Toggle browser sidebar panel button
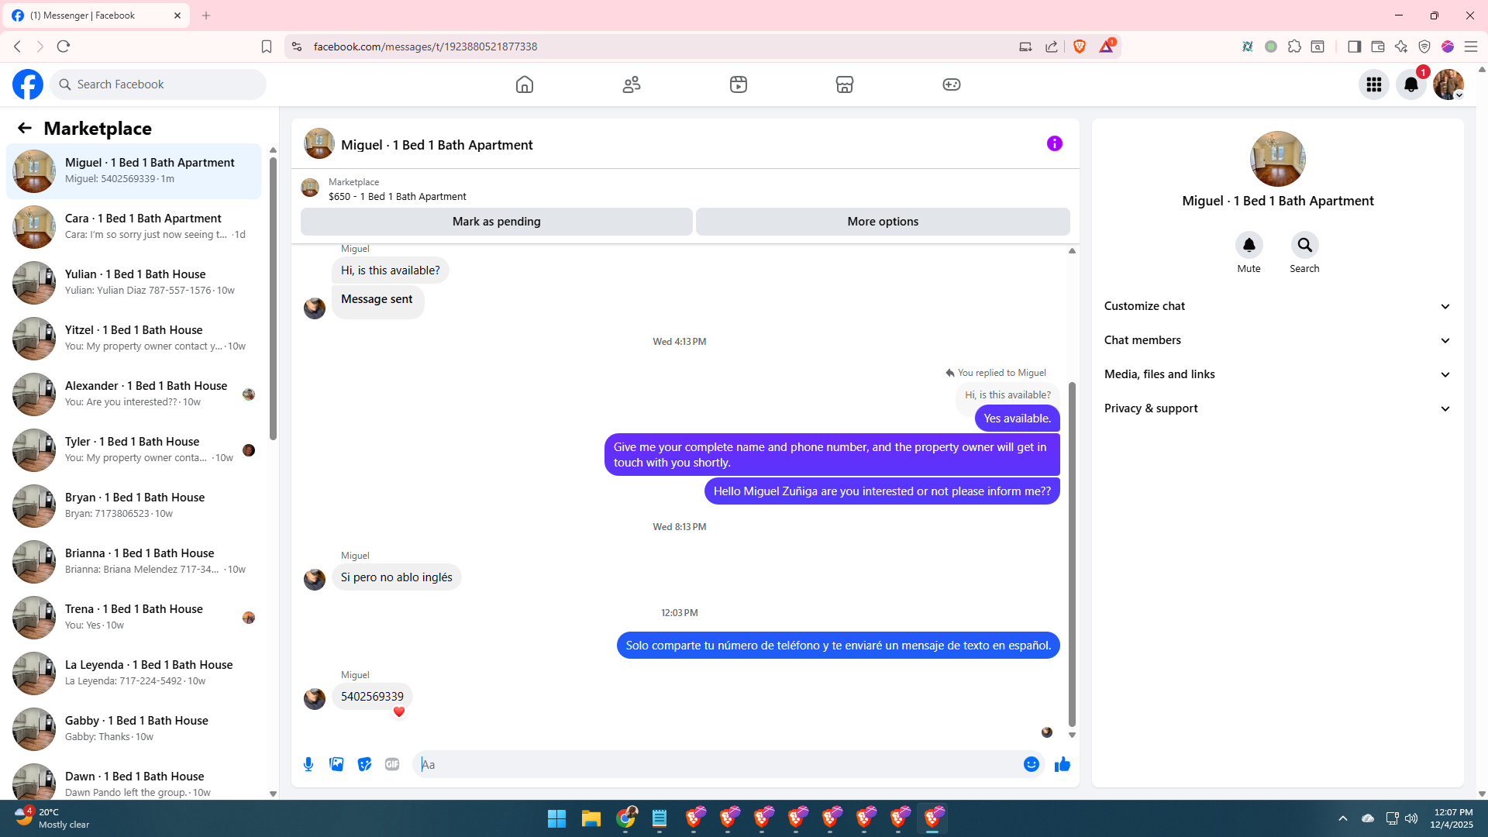The height and width of the screenshot is (837, 1488). coord(1354,46)
